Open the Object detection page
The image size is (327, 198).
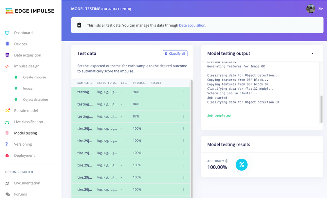coord(35,99)
